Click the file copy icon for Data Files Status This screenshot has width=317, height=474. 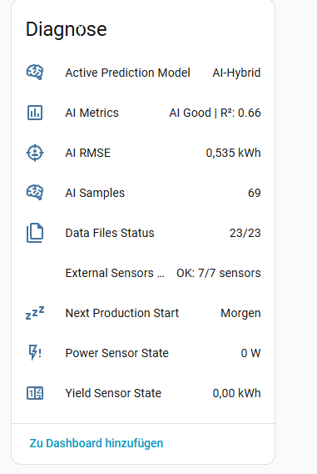coord(35,233)
